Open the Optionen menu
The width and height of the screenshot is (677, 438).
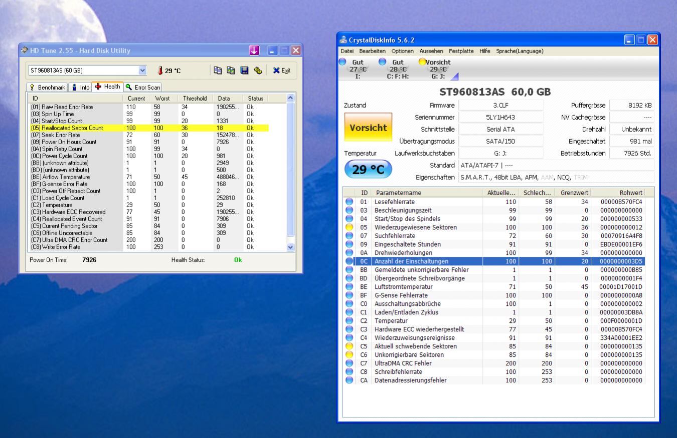[x=403, y=51]
